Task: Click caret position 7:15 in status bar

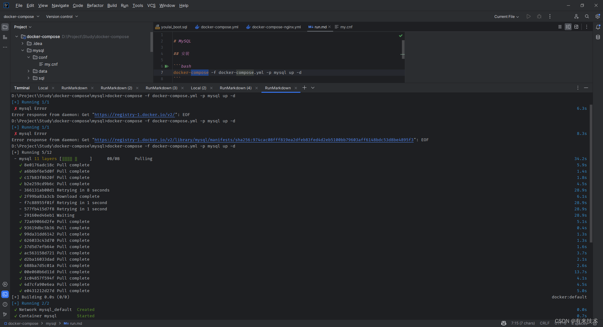Action: 523,323
